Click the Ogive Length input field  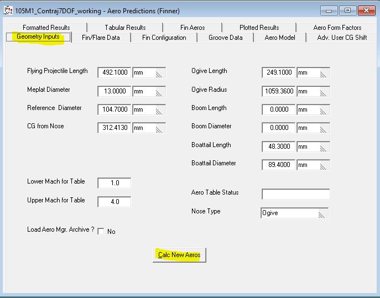pos(279,72)
